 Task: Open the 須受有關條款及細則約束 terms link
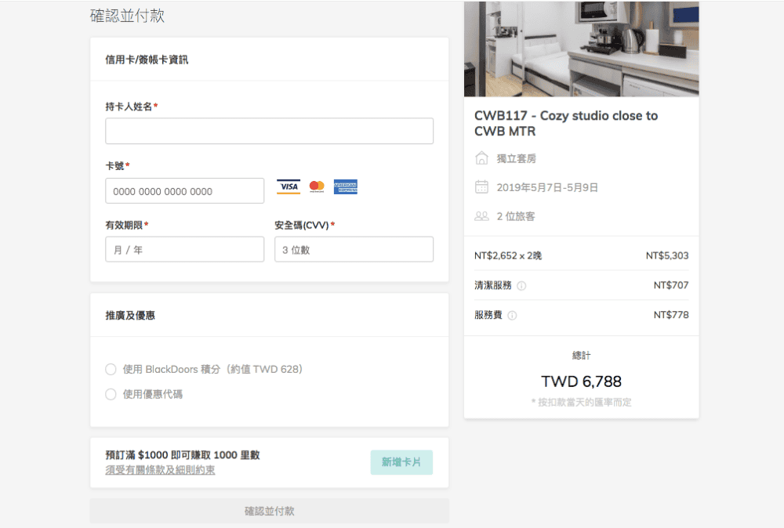pyautogui.click(x=160, y=470)
